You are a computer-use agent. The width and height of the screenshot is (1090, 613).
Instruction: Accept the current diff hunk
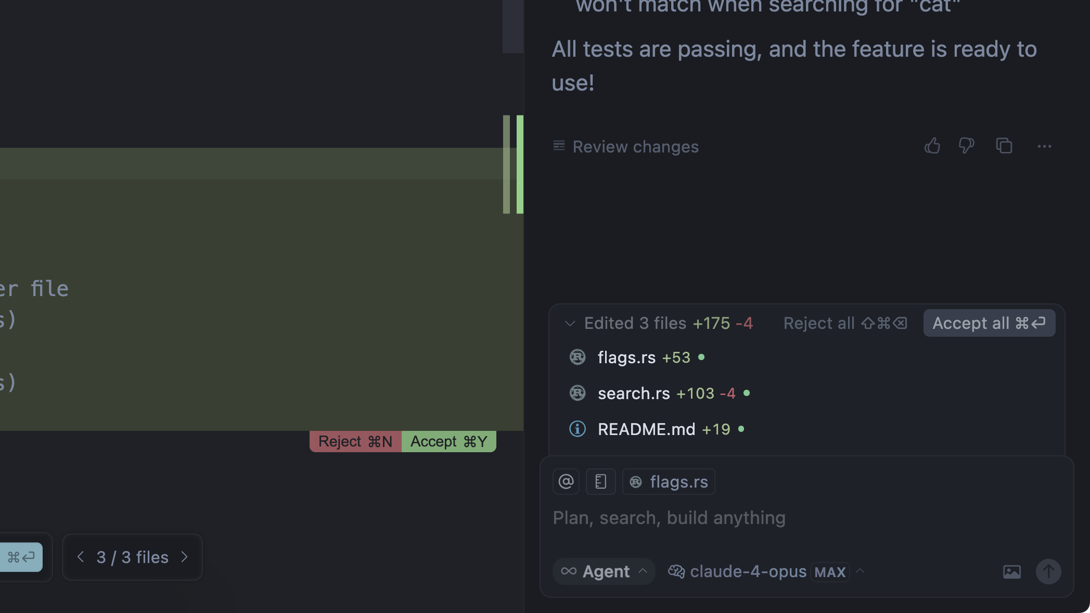448,441
